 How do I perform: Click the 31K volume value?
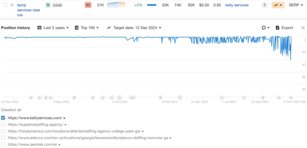pos(100,5)
